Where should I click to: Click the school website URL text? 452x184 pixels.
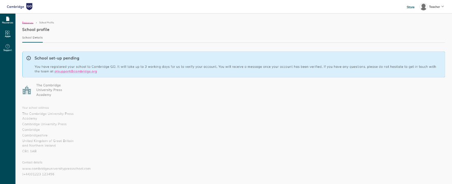point(56,168)
